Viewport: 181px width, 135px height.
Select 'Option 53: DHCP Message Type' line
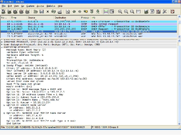(34, 89)
